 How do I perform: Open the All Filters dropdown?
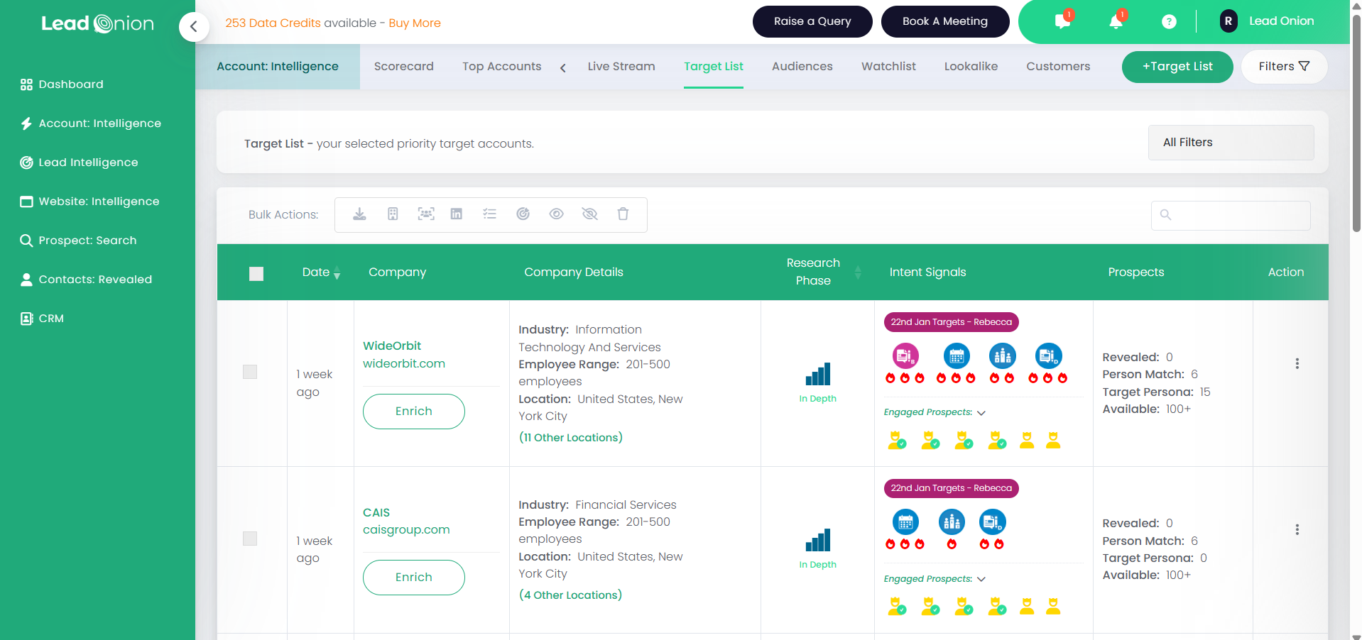pyautogui.click(x=1230, y=143)
